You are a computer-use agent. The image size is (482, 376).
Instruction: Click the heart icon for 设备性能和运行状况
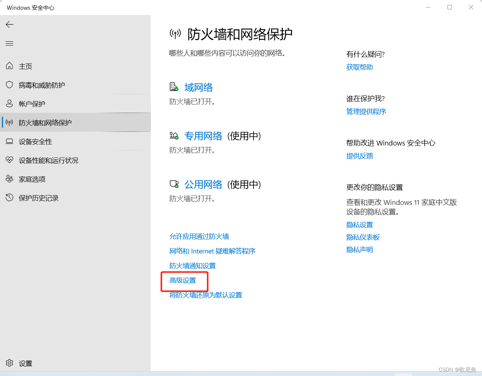[9, 160]
